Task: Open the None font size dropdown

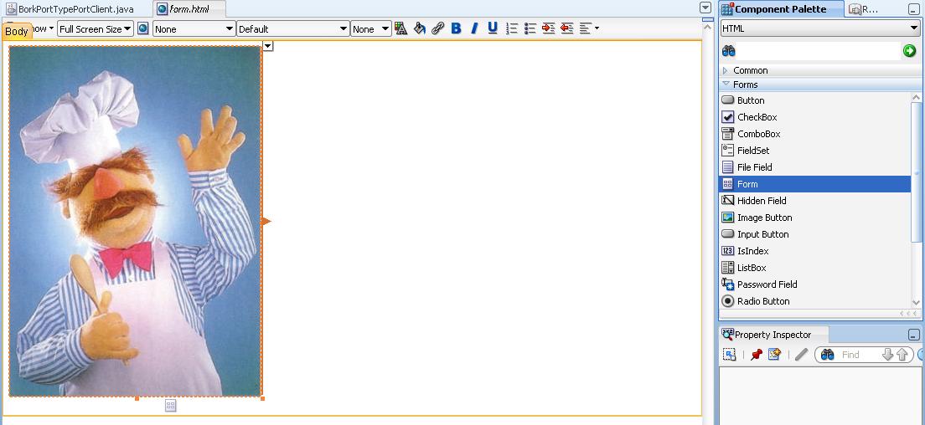Action: coord(371,28)
